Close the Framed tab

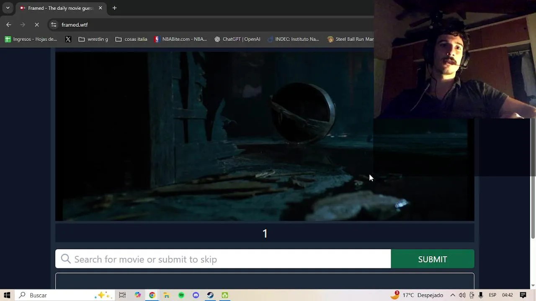click(x=100, y=8)
